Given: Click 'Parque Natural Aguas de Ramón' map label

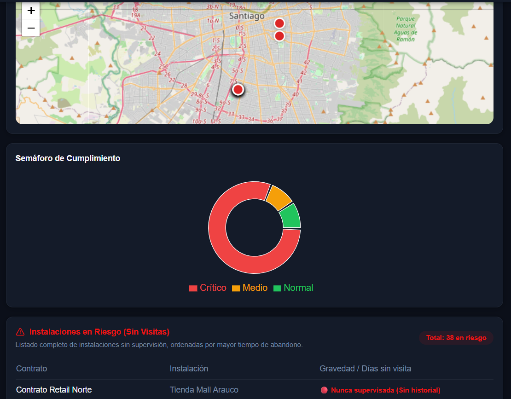Looking at the screenshot, I should (406, 29).
